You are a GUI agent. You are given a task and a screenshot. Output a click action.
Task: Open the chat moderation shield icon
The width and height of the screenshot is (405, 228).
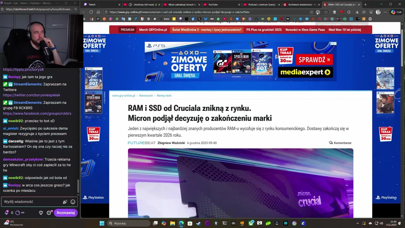[x=41, y=213]
